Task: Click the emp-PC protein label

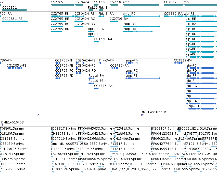Action: (132, 71)
